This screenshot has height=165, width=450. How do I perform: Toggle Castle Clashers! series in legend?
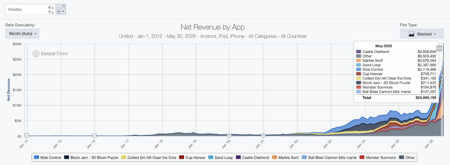point(253,157)
